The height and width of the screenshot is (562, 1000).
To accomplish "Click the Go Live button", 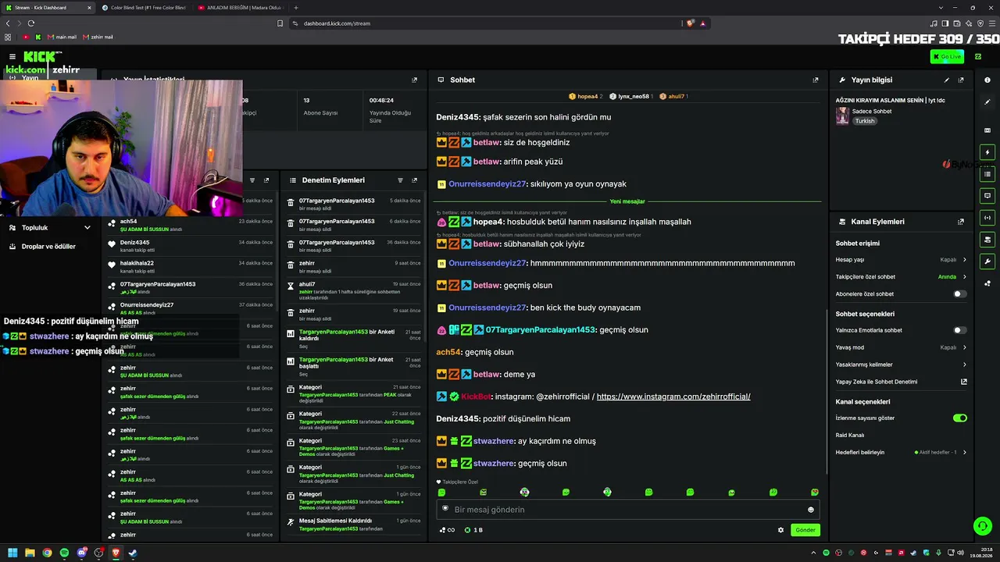I will (947, 56).
